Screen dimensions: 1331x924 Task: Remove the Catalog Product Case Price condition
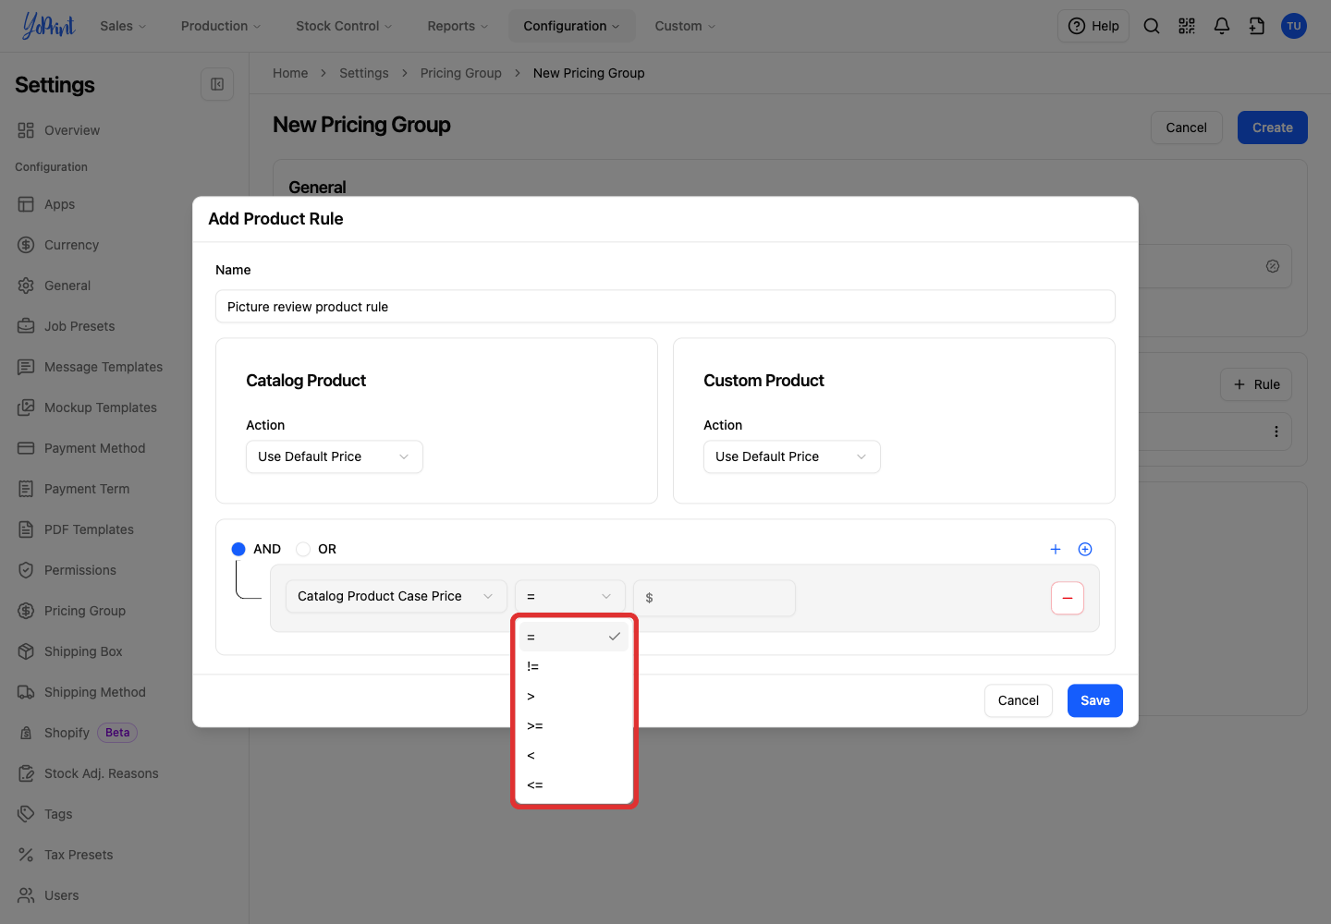point(1068,598)
